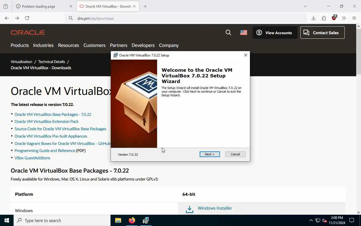This screenshot has width=361, height=226.
Task: Click the network tray icon
Action: tap(318, 220)
